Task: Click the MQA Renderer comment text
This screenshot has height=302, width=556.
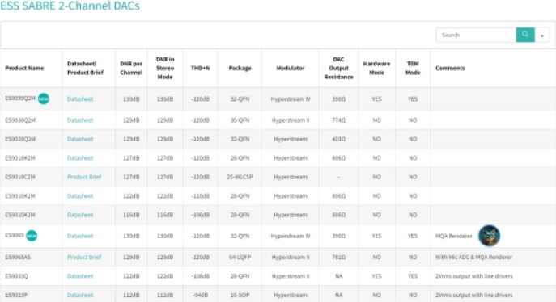Action: pos(453,236)
